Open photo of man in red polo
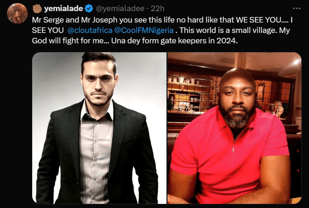 tap(234, 128)
